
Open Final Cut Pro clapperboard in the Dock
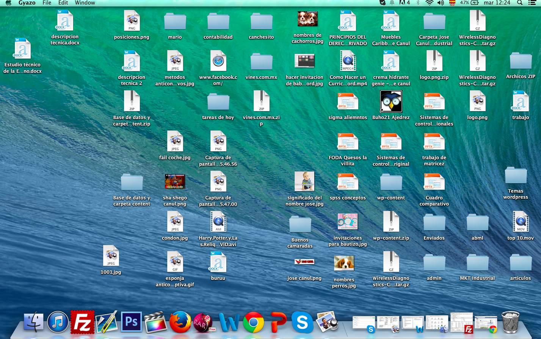coord(155,322)
